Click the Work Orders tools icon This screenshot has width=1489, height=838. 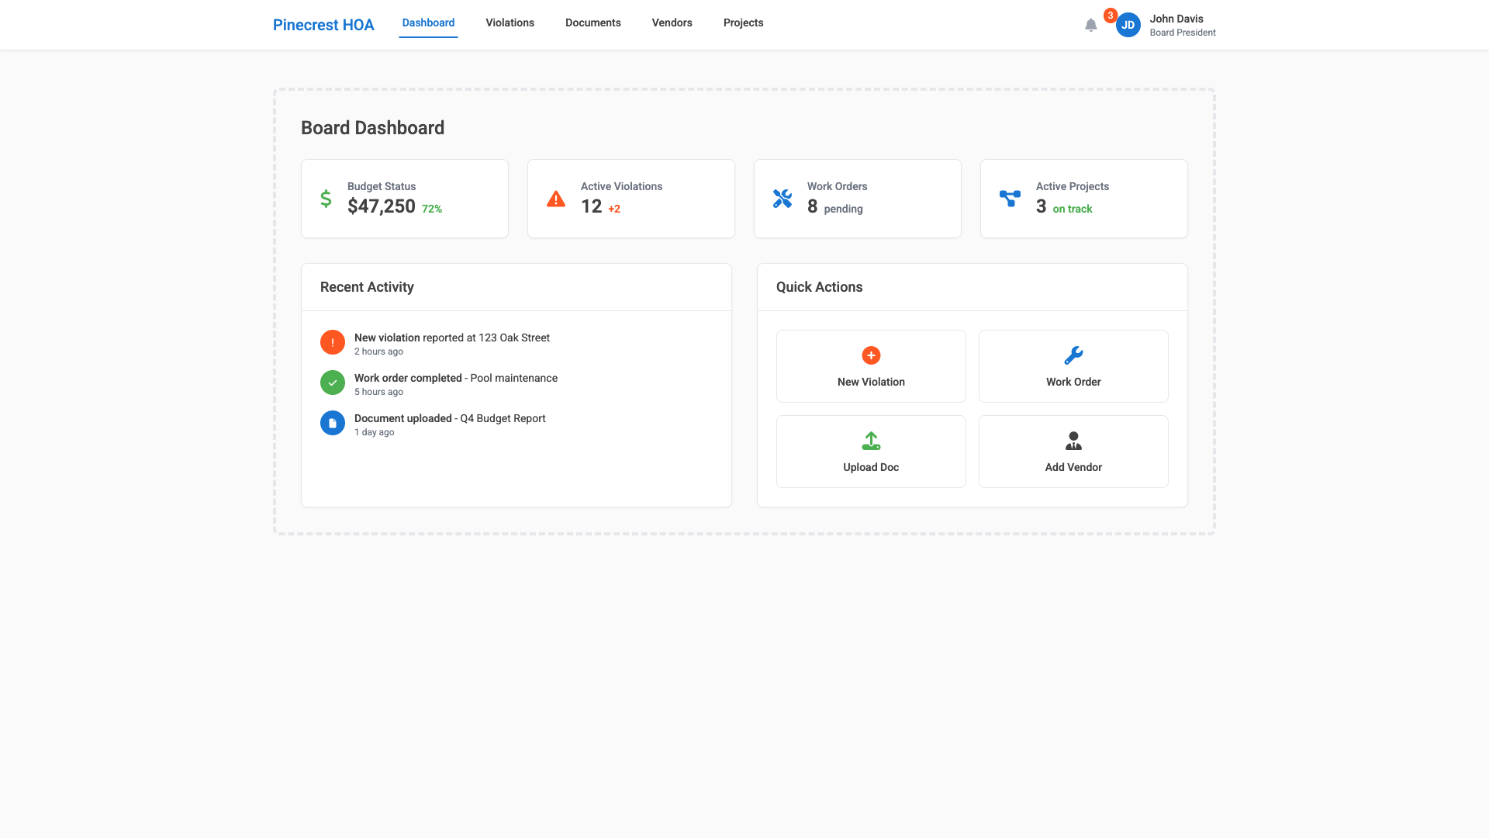(x=783, y=199)
